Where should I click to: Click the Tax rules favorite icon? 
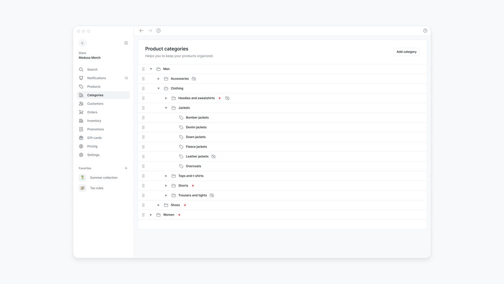pyautogui.click(x=82, y=188)
